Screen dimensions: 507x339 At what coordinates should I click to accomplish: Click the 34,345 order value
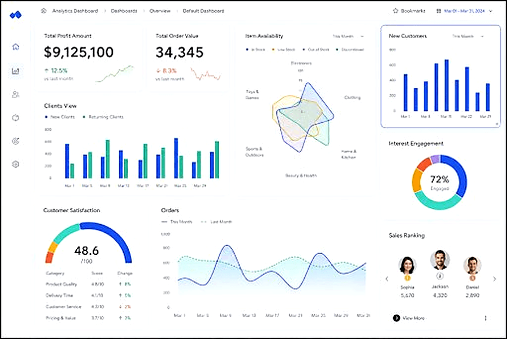point(179,52)
